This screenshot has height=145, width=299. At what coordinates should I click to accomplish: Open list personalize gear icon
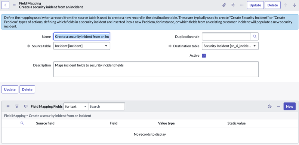[x=269, y=107]
